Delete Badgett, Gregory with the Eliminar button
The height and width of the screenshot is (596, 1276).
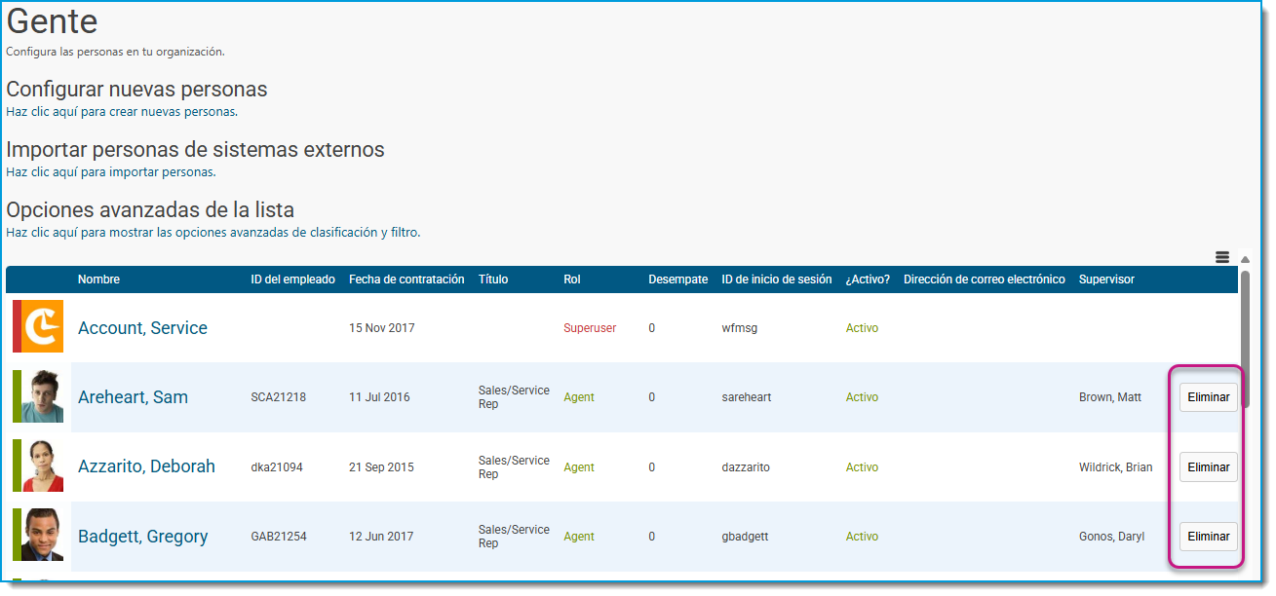pyautogui.click(x=1208, y=537)
